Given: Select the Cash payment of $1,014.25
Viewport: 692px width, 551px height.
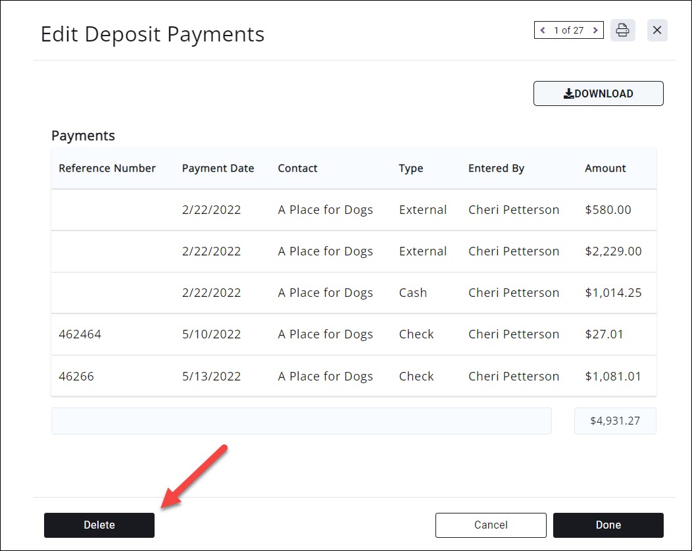Looking at the screenshot, I should [353, 293].
